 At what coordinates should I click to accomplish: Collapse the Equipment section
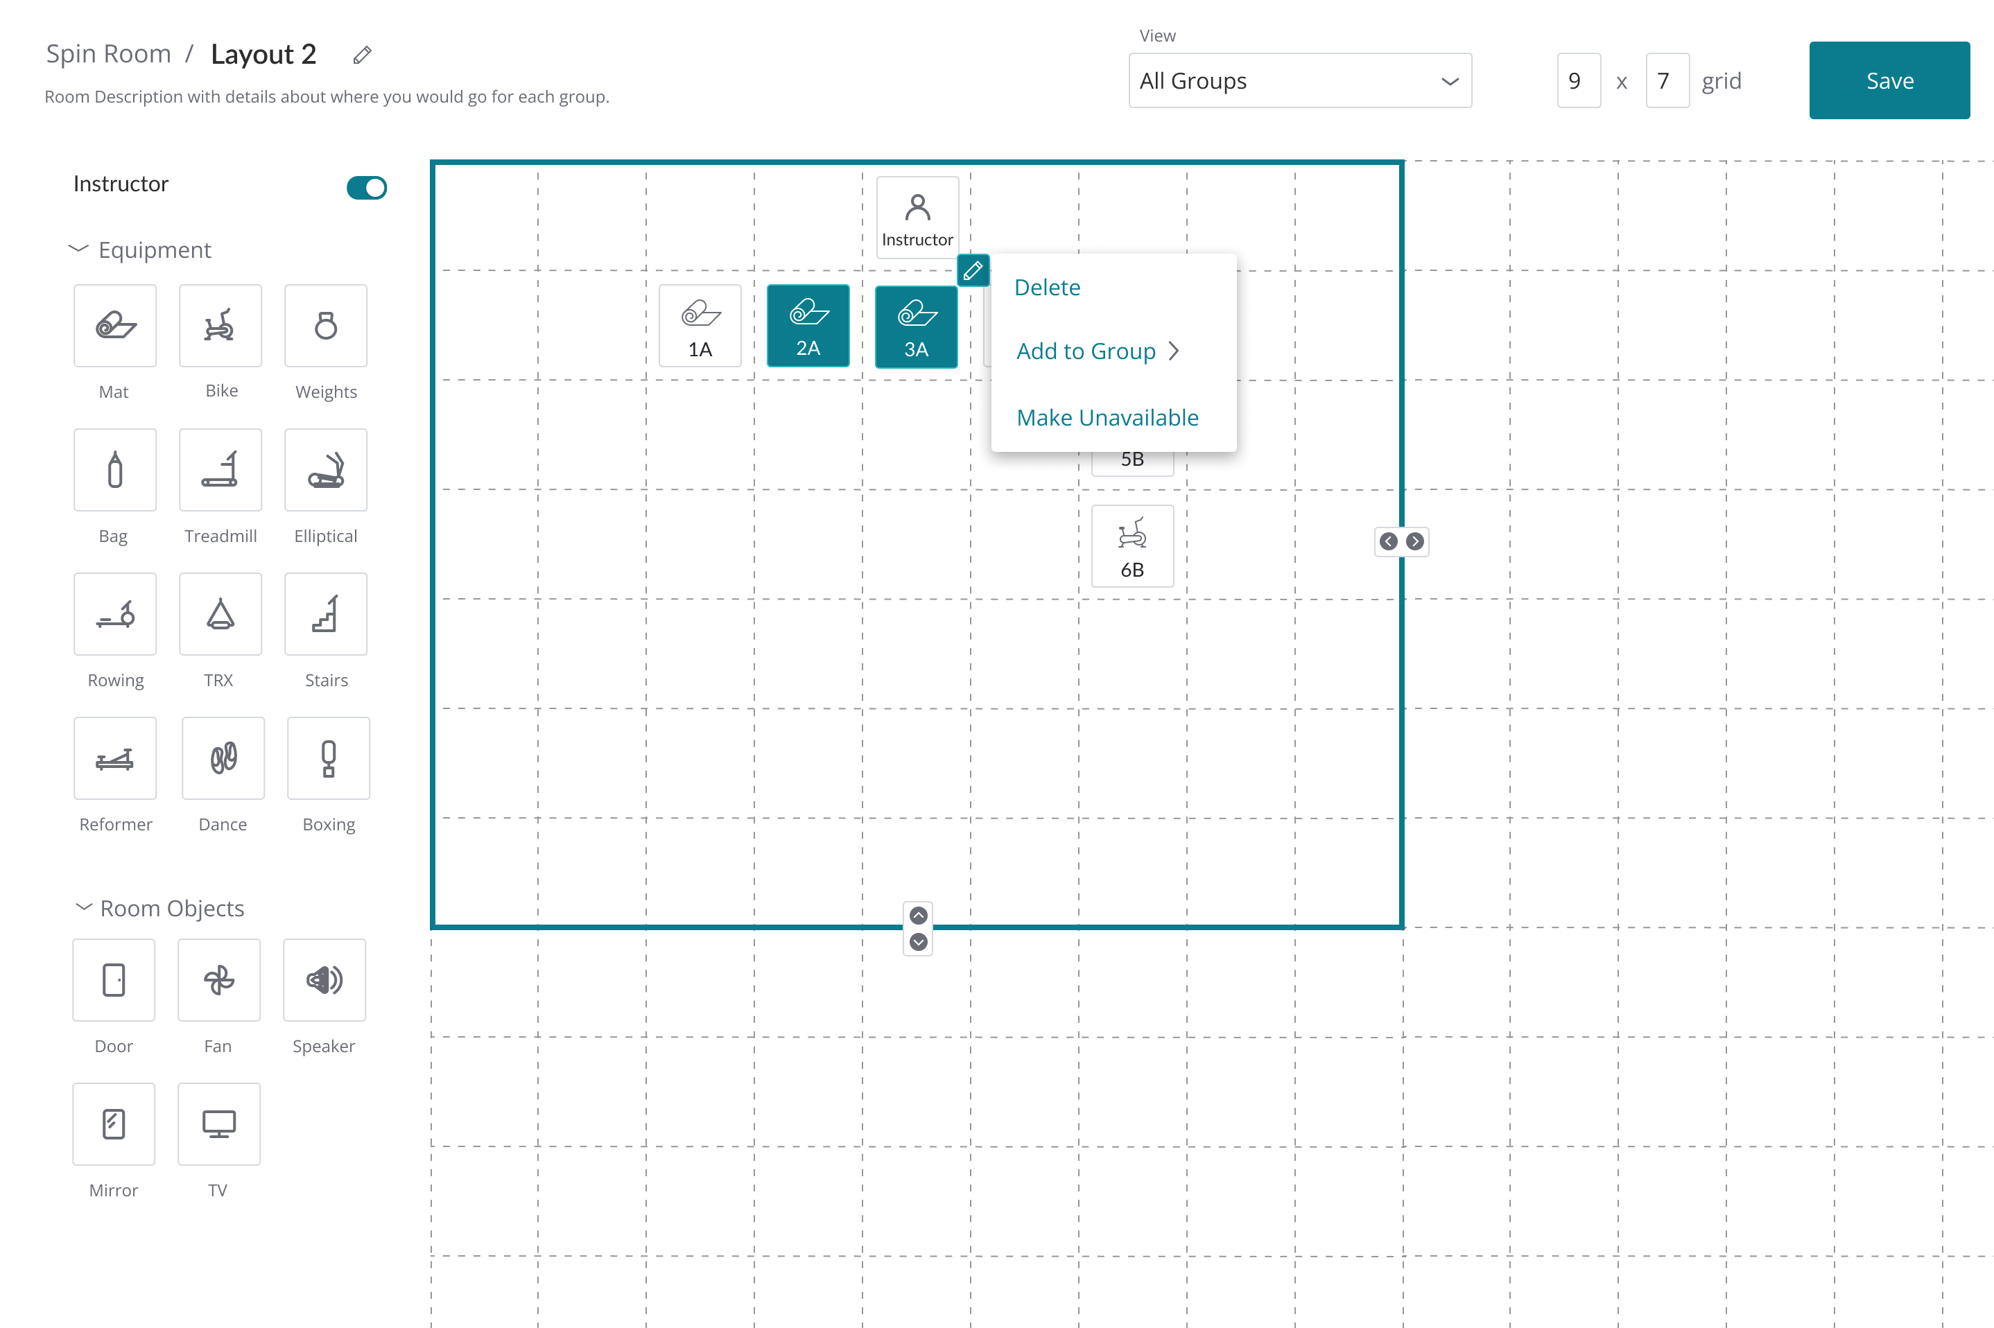78,249
